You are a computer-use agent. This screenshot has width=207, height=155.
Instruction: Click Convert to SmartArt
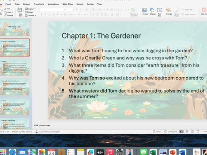tap(134, 12)
